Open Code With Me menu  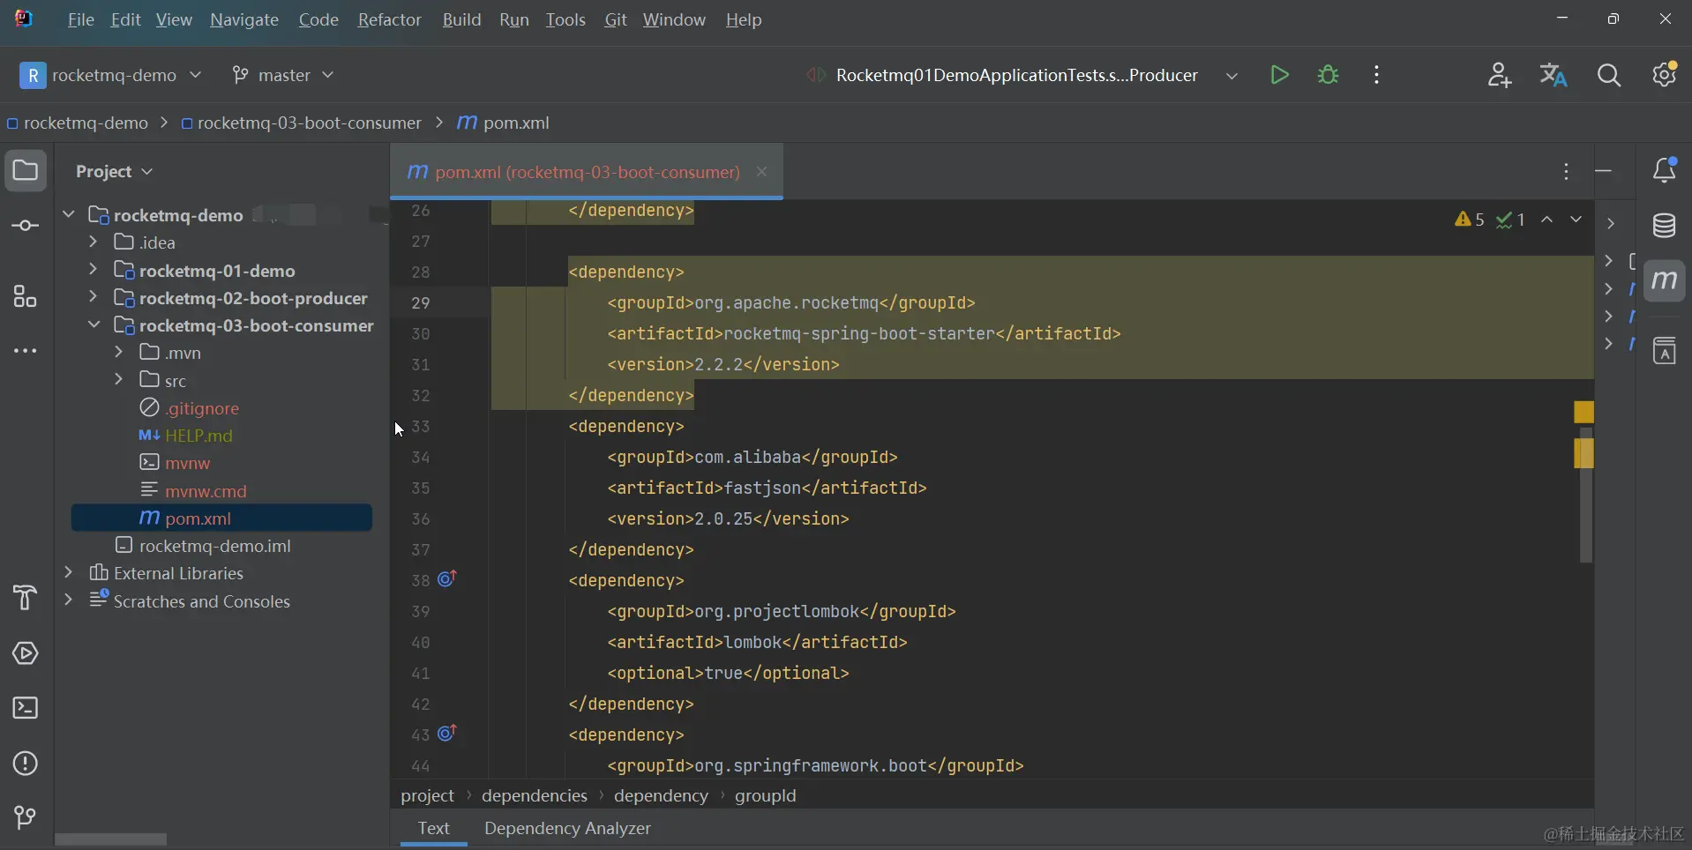pyautogui.click(x=1499, y=75)
